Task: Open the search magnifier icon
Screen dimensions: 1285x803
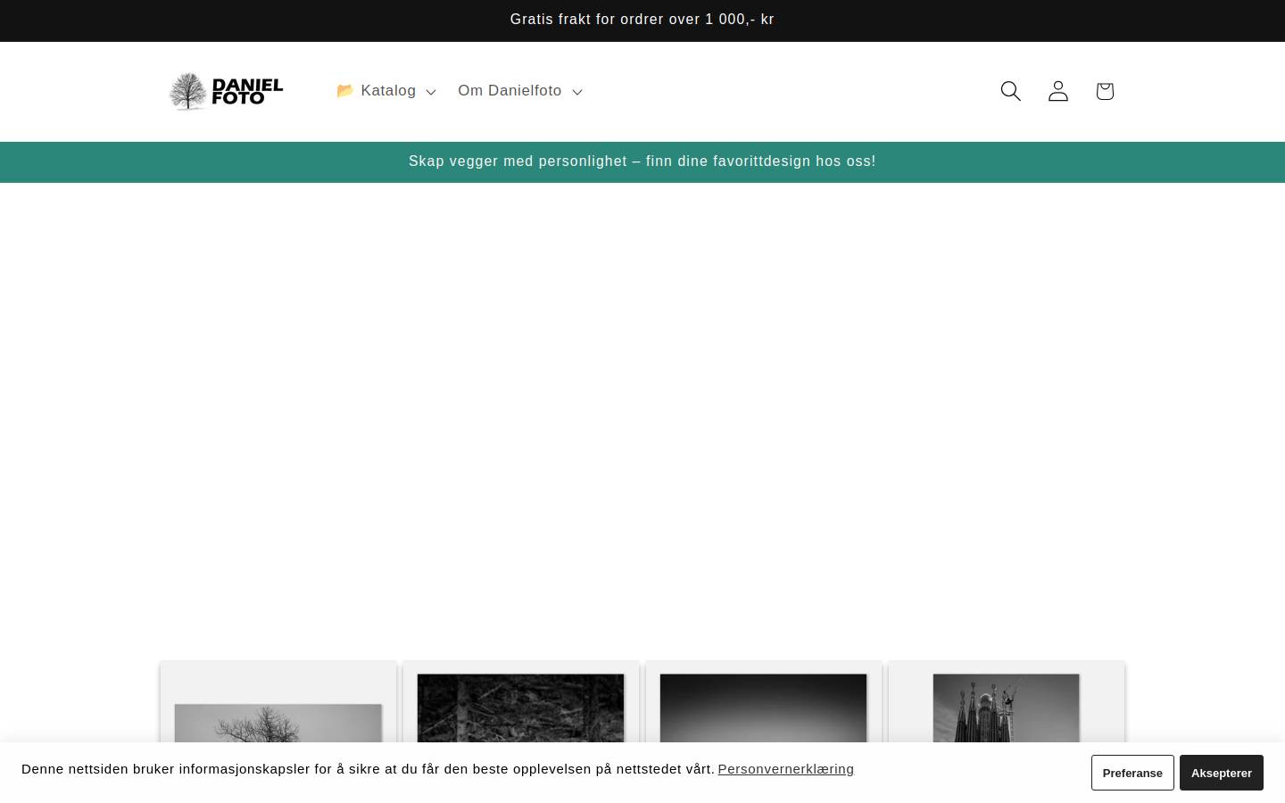Action: click(x=1010, y=91)
